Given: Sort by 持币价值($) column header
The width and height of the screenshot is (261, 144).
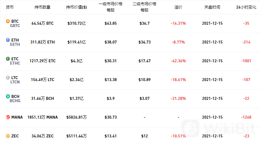Looking at the screenshot, I should [x=76, y=7].
